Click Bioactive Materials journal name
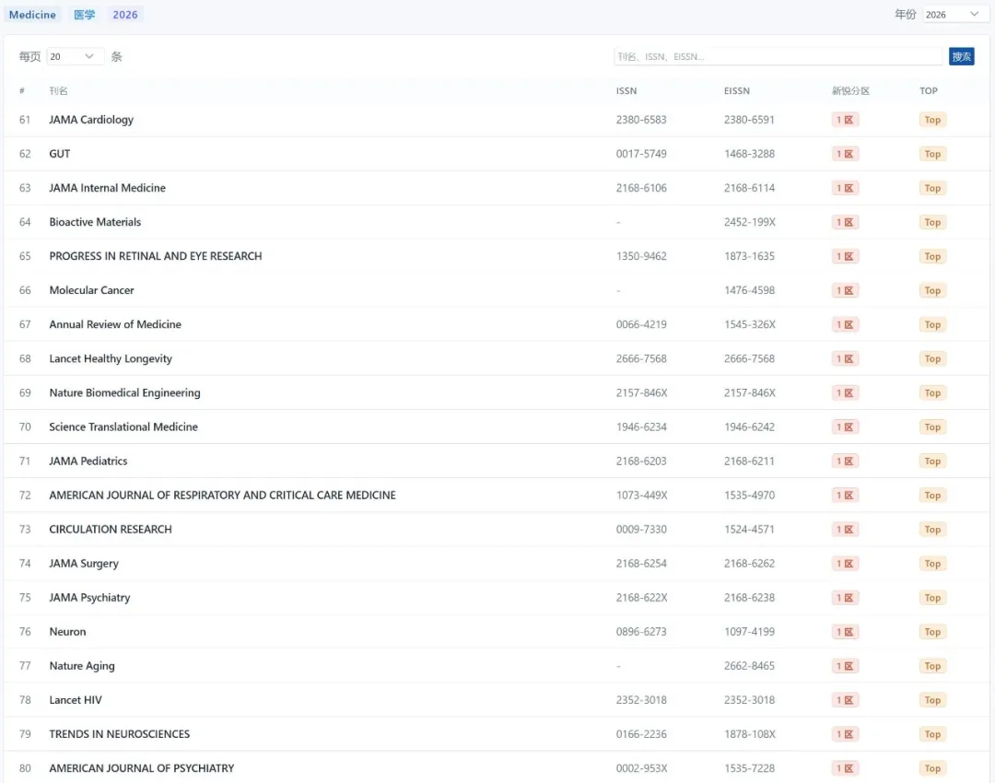Image resolution: width=995 pixels, height=783 pixels. (x=95, y=222)
